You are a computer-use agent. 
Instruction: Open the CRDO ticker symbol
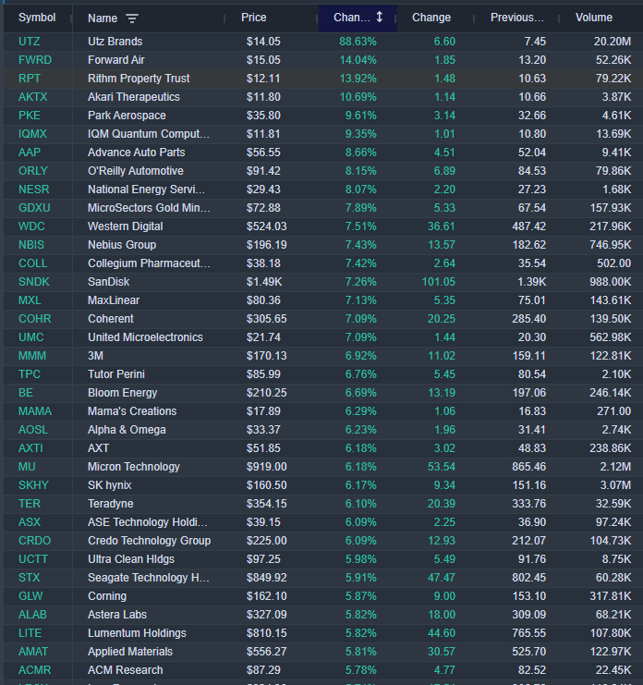[34, 541]
